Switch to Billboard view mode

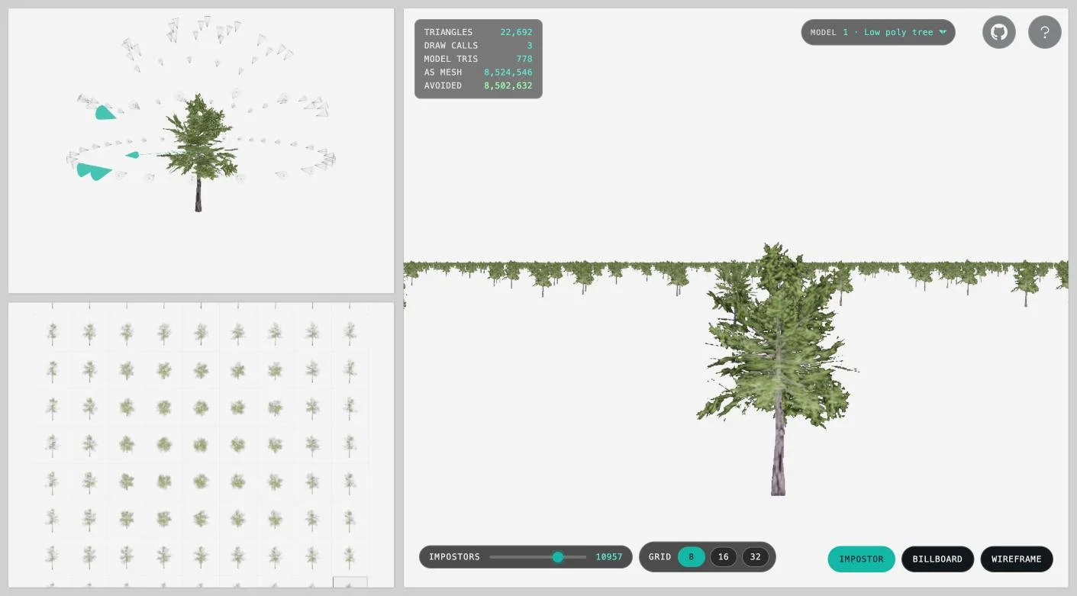tap(937, 559)
